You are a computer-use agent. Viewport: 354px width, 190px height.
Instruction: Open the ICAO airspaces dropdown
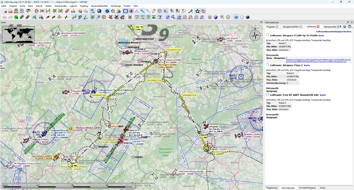click(x=179, y=17)
